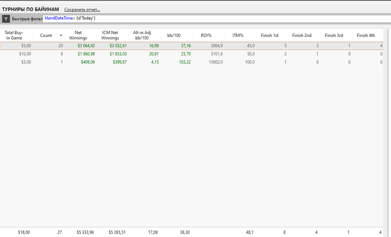Click the Быстрые фильтры label
The image size is (391, 237).
[x=27, y=19]
